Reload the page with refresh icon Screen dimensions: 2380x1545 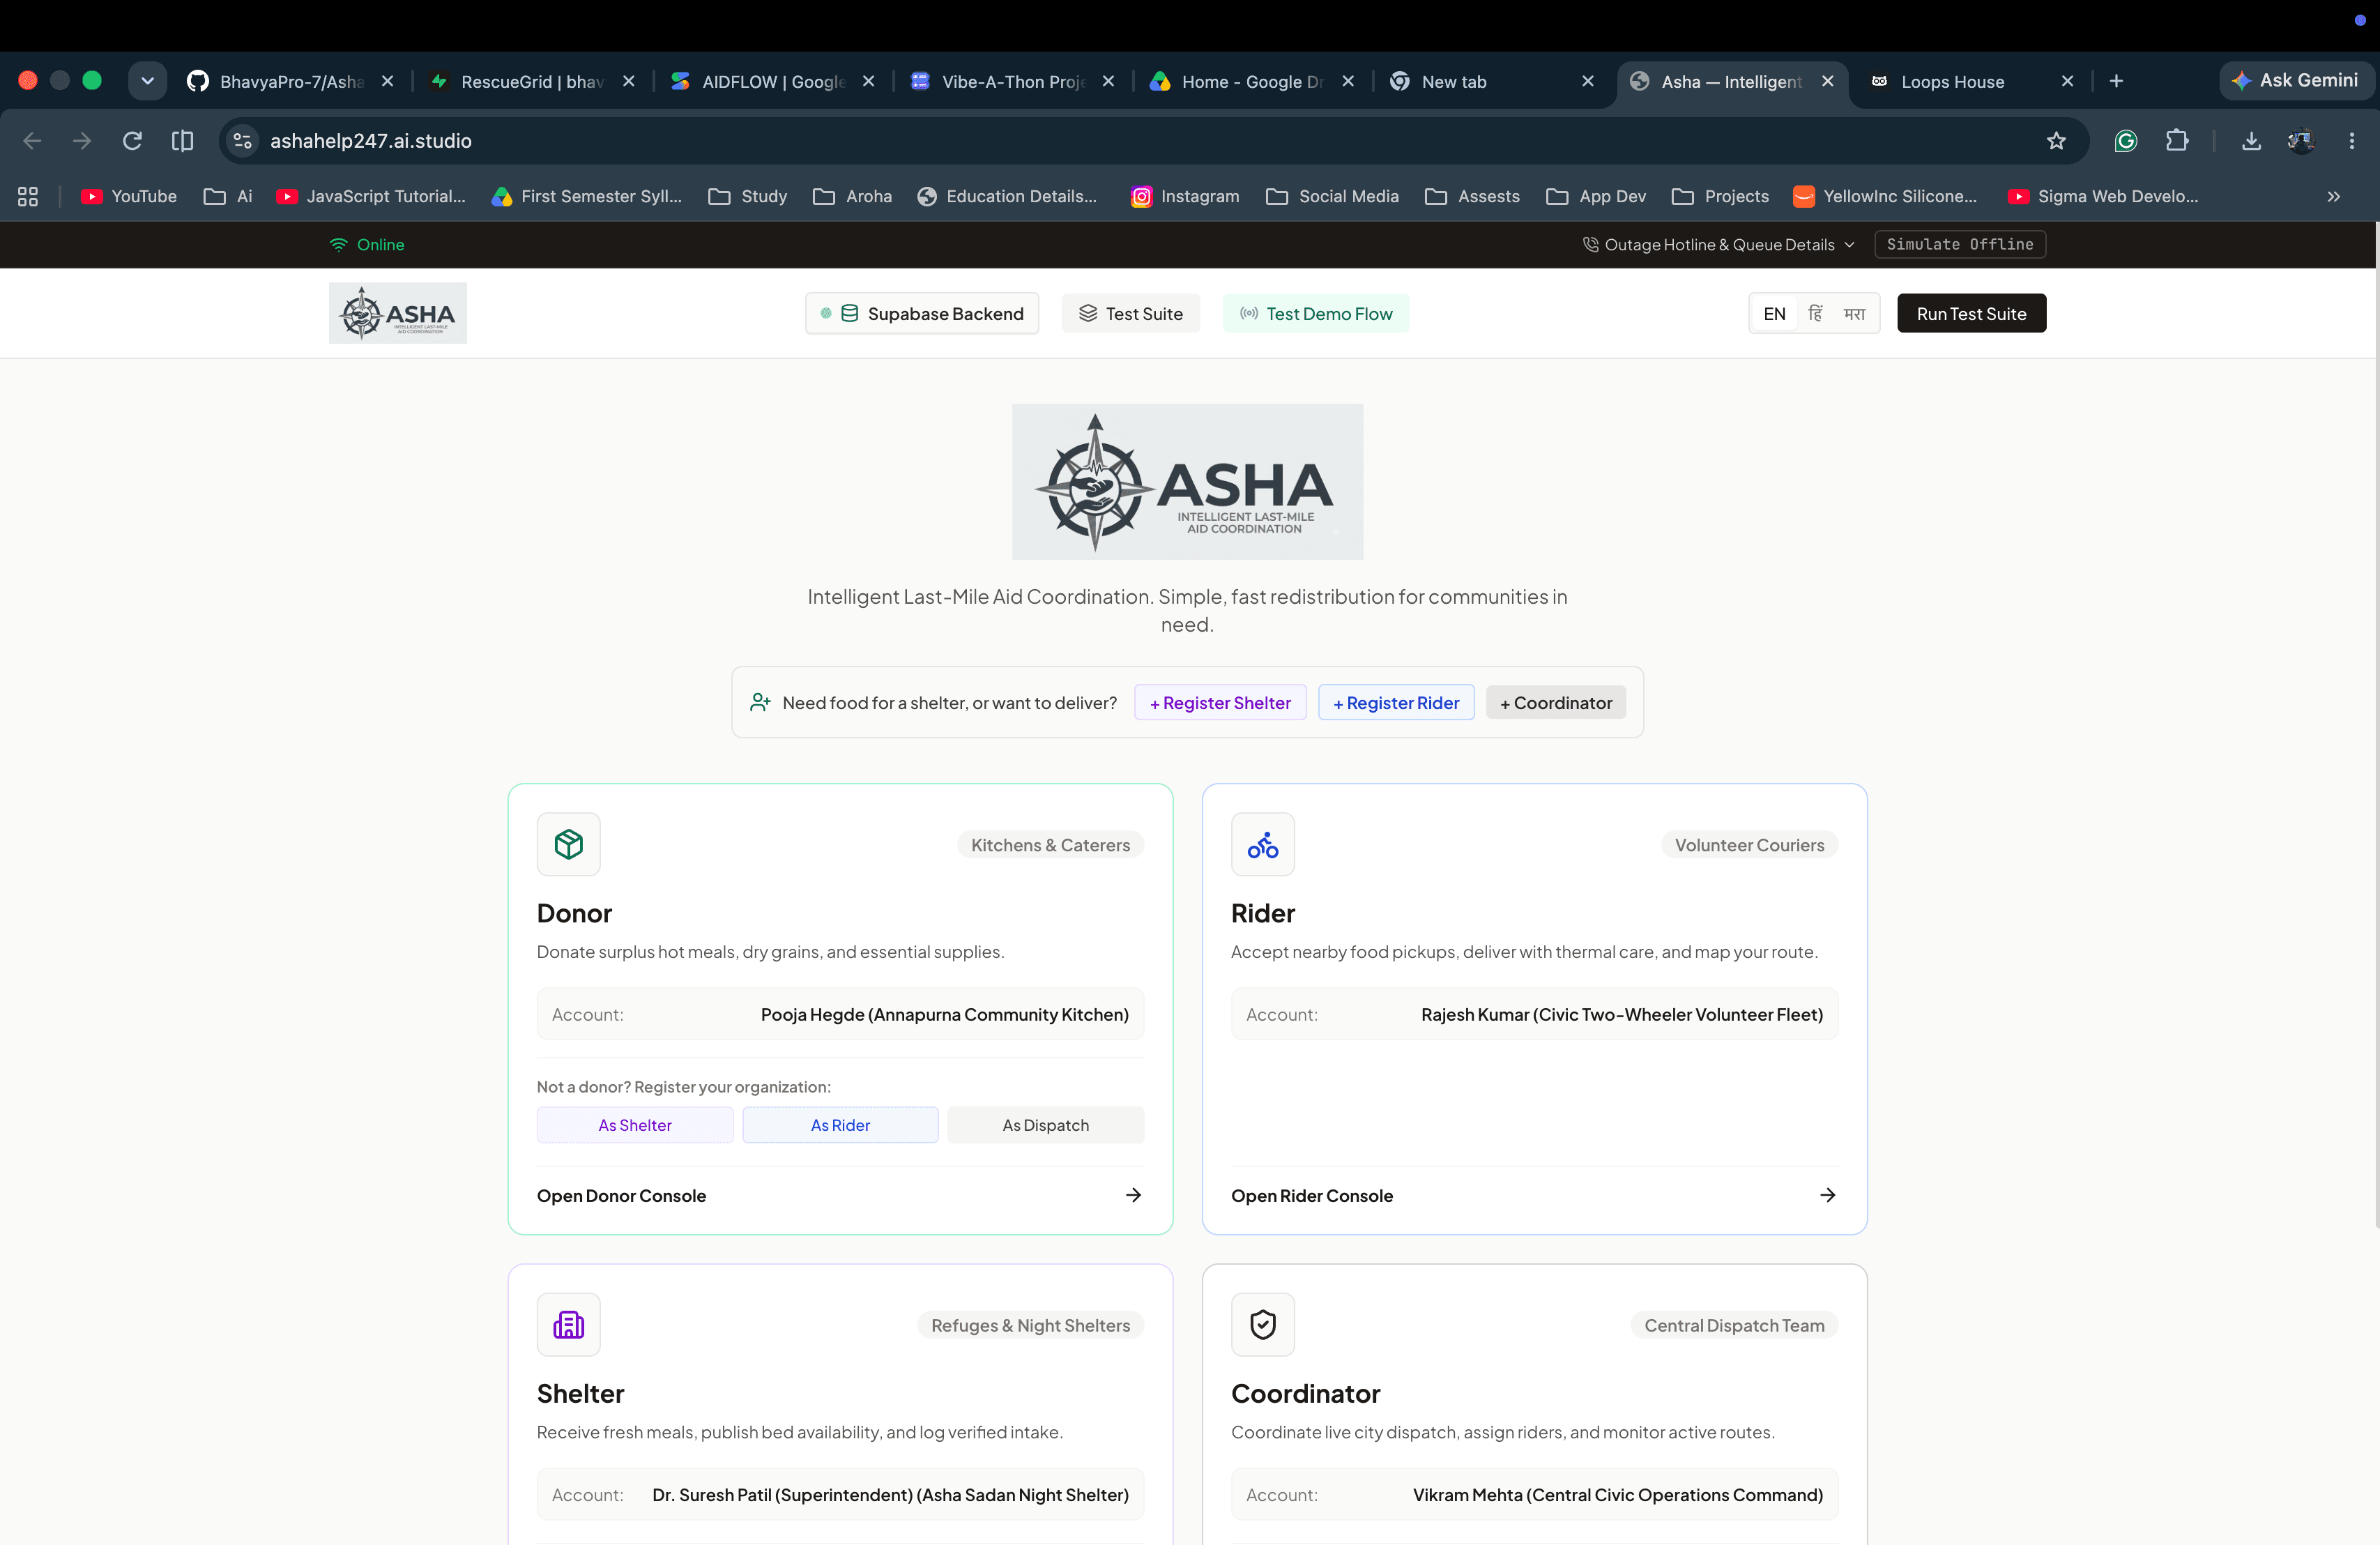132,140
